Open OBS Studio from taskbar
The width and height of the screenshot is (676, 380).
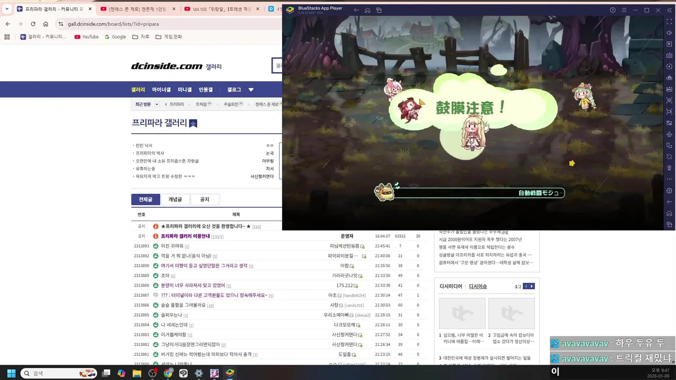(x=153, y=373)
